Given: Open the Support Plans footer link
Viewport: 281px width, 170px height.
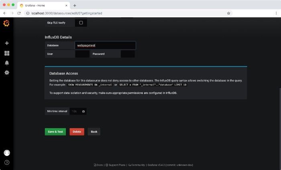Looking at the screenshot, I should pos(116,165).
